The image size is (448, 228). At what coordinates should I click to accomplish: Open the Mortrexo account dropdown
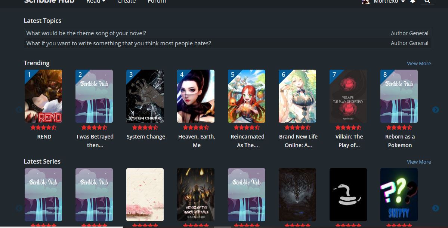tap(389, 1)
